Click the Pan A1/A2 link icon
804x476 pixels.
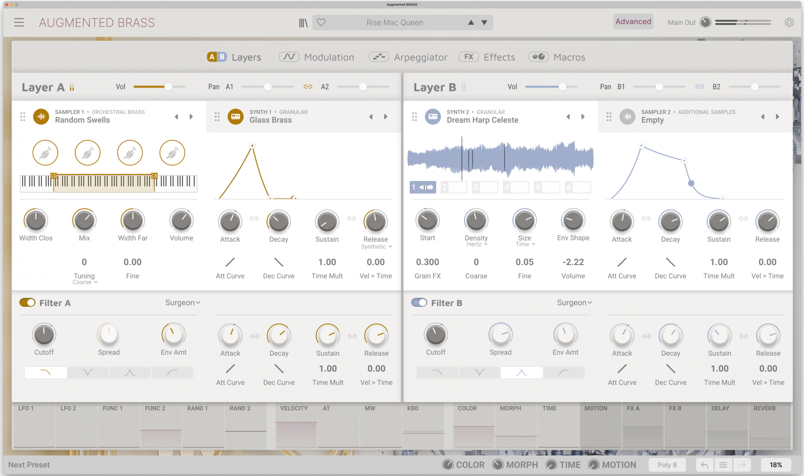click(x=308, y=87)
